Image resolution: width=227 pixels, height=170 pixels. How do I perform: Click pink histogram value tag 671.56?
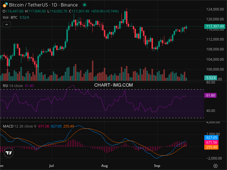(211, 143)
